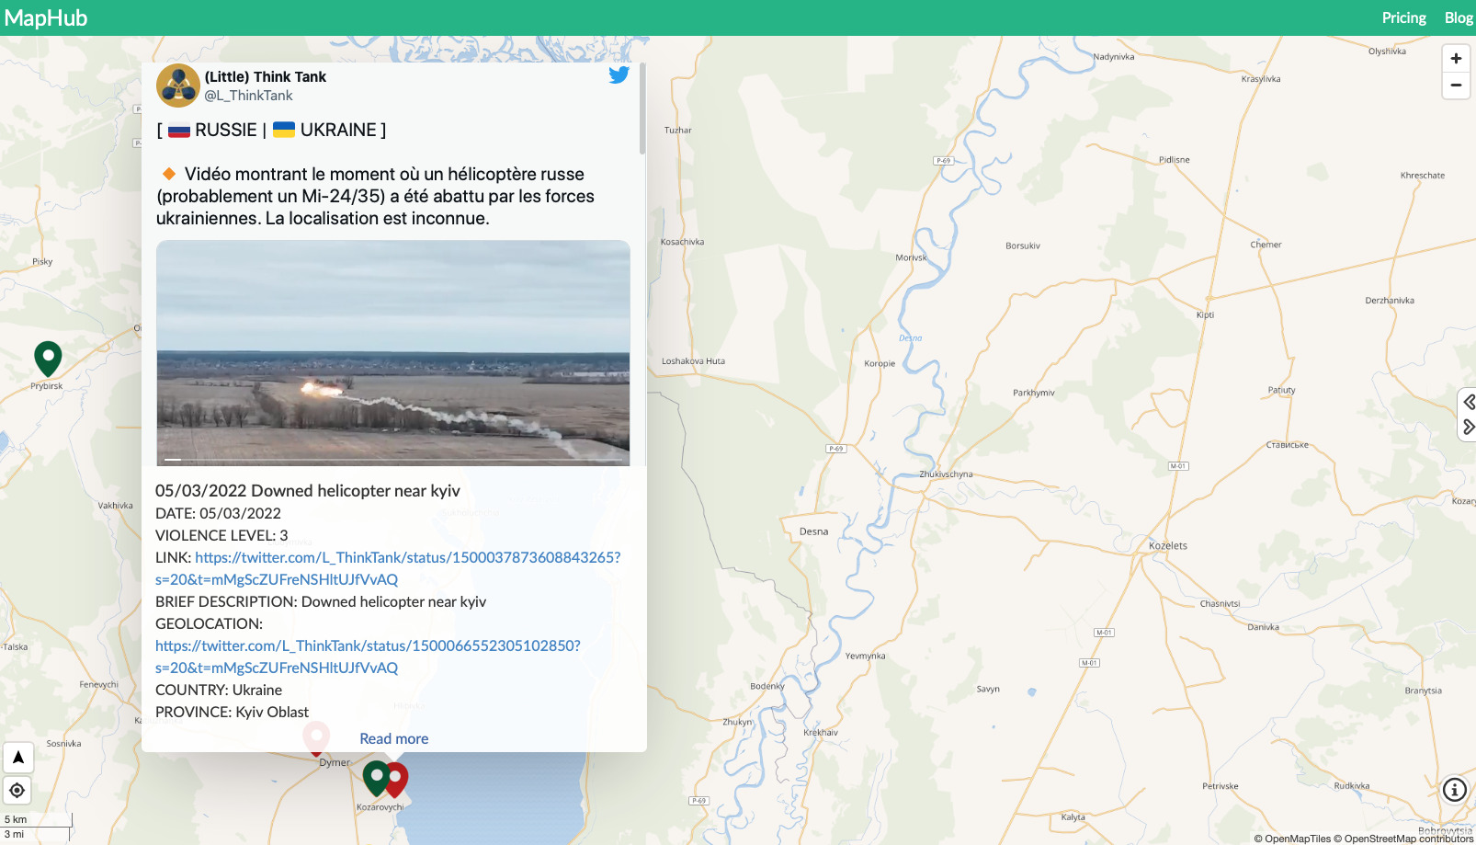Open the LINK tweet status URL
The width and height of the screenshot is (1476, 845).
388,568
